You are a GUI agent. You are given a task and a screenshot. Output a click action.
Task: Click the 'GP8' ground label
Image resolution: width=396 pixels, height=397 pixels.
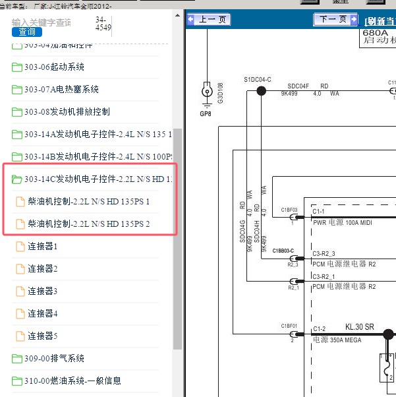[x=206, y=113]
